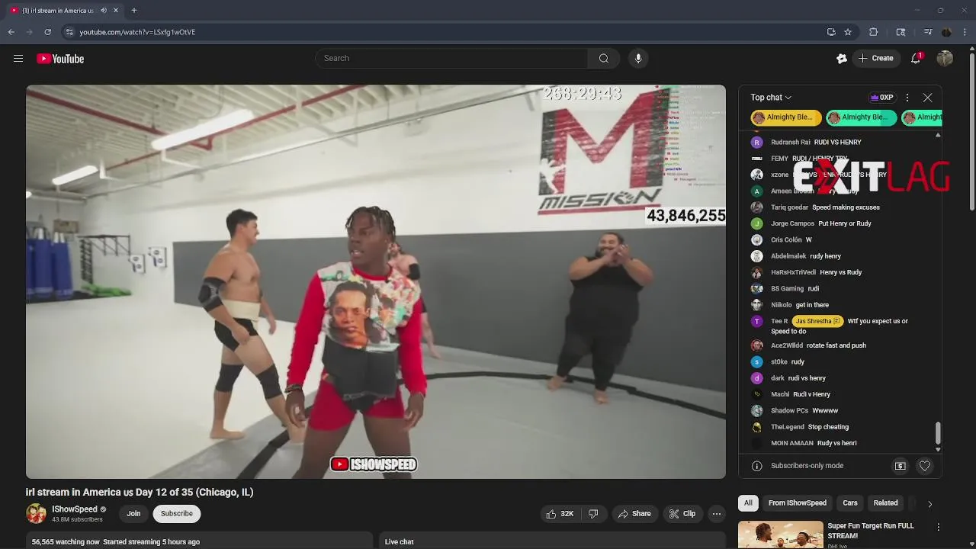Click the Join membership button
The height and width of the screenshot is (549, 976).
pos(133,514)
